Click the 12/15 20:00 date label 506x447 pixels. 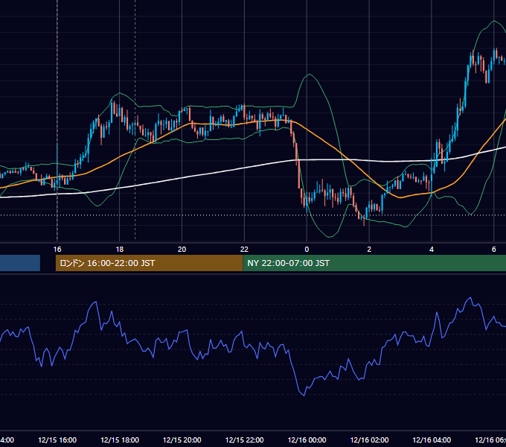tap(182, 440)
